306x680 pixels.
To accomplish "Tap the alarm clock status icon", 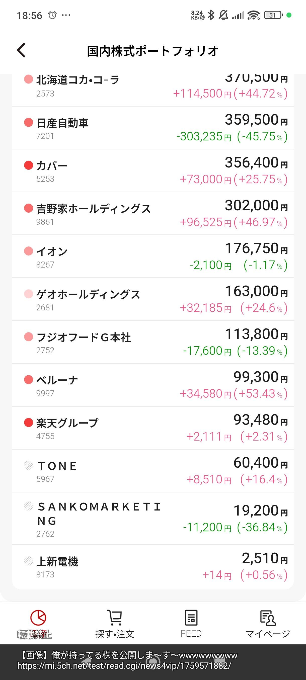I will point(52,15).
